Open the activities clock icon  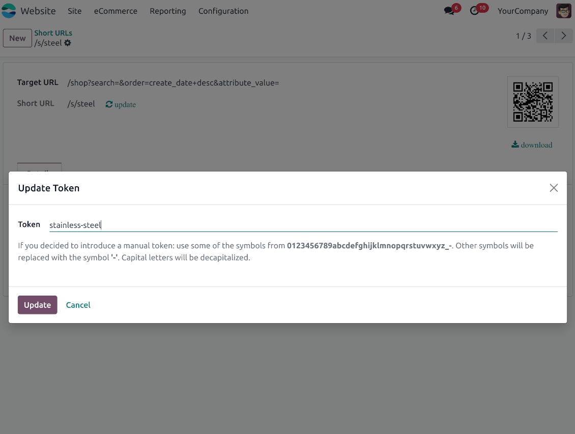(x=475, y=11)
